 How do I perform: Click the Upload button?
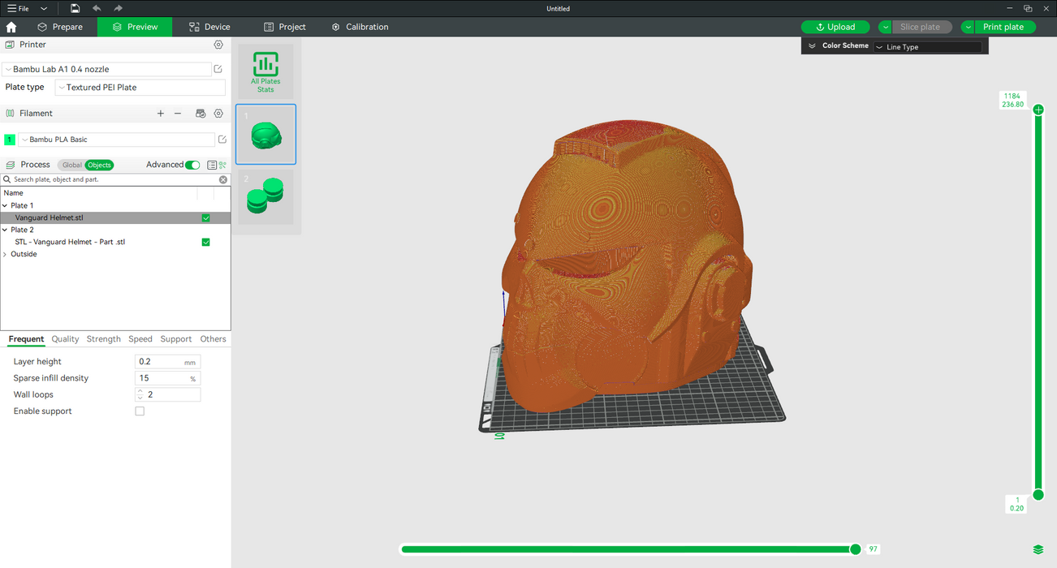[x=835, y=27]
